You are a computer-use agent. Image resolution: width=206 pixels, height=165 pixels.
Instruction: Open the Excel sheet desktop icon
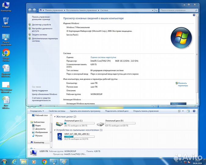[x=6, y=102]
